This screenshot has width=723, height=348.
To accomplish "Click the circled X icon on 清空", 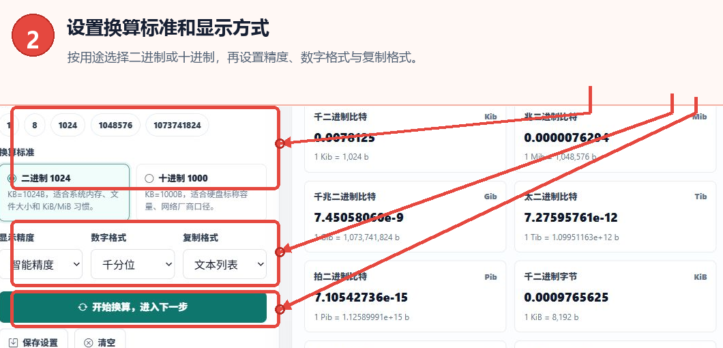I will click(88, 343).
